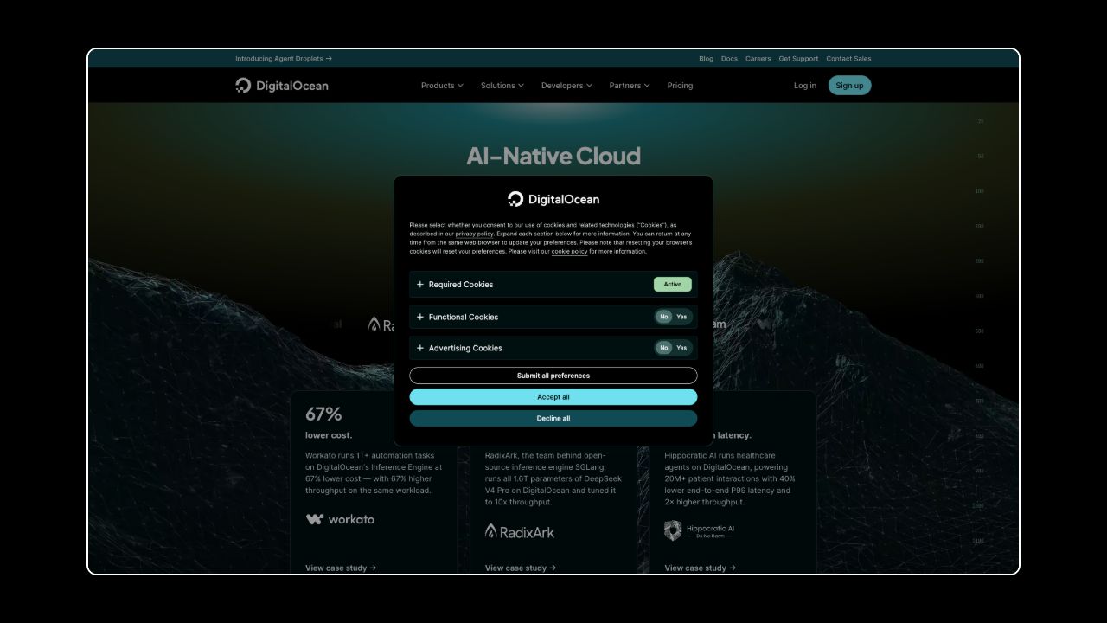Set Functional Cookies to No
Image resolution: width=1107 pixels, height=623 pixels.
click(x=664, y=317)
